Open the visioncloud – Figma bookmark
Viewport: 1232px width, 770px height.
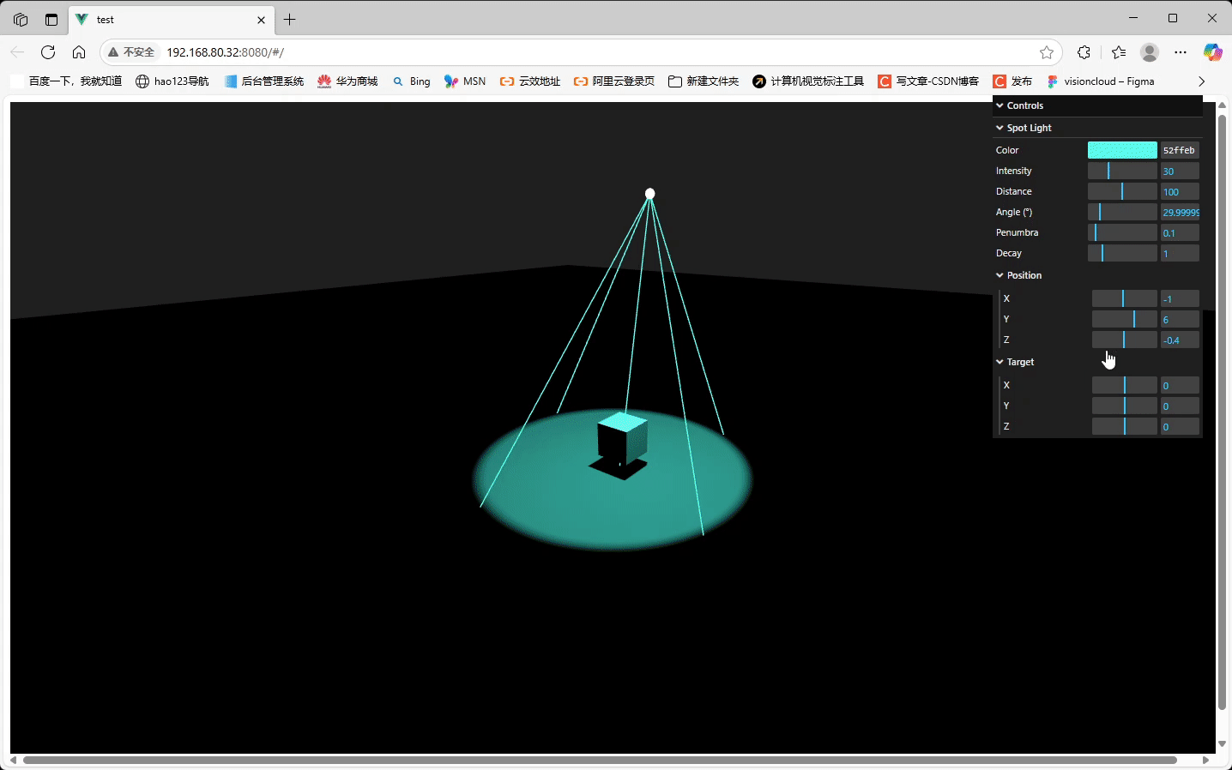tap(1101, 81)
